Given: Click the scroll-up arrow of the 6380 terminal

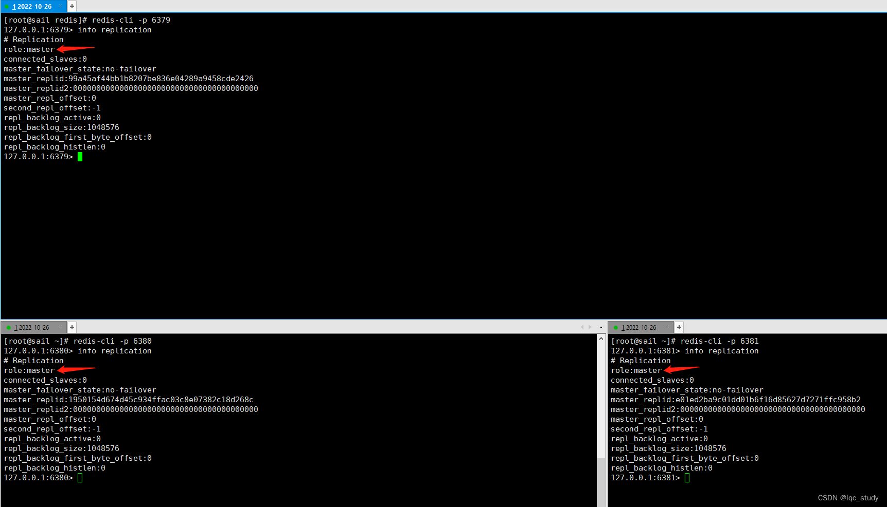Looking at the screenshot, I should pyautogui.click(x=601, y=339).
